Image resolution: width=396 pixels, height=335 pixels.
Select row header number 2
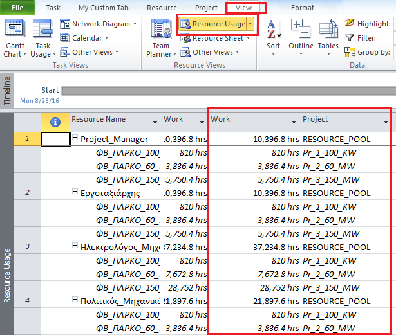(x=27, y=193)
